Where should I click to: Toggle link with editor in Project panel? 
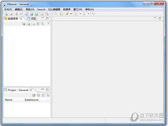pos(48,95)
